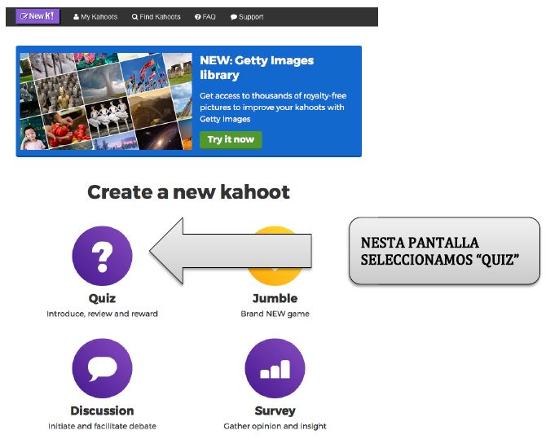Click the Getty Images photo collage
This screenshot has height=448, width=546.
tap(106, 101)
